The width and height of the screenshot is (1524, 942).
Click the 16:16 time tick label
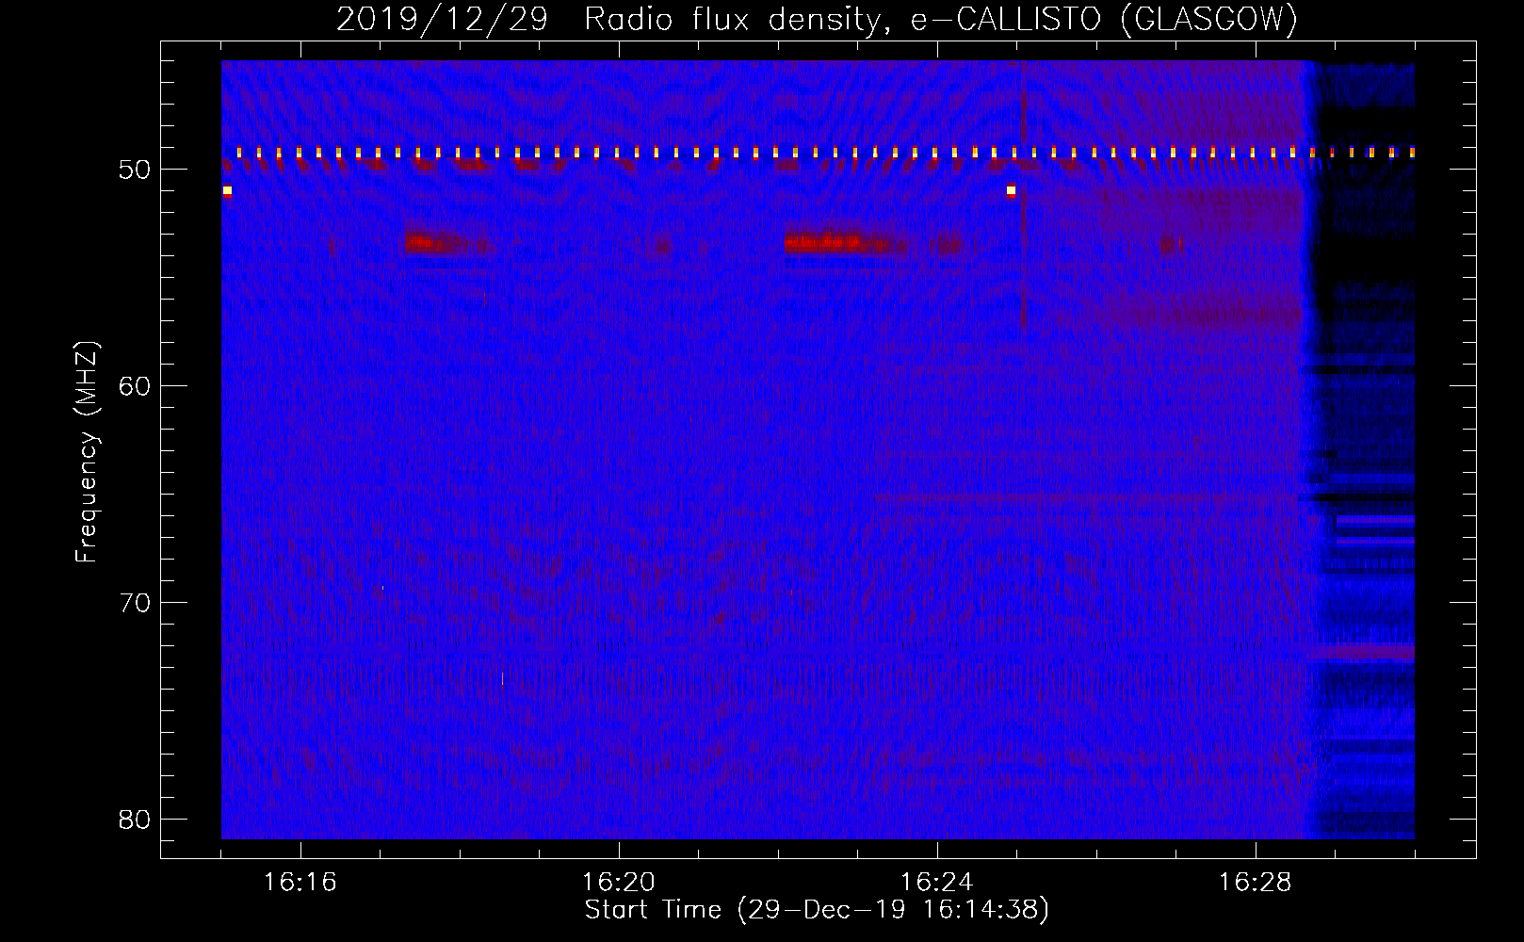300,883
